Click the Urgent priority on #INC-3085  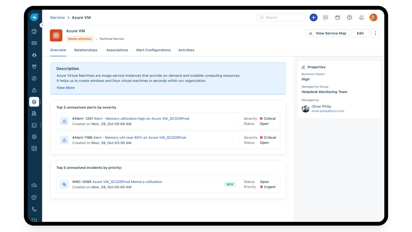pyautogui.click(x=268, y=187)
